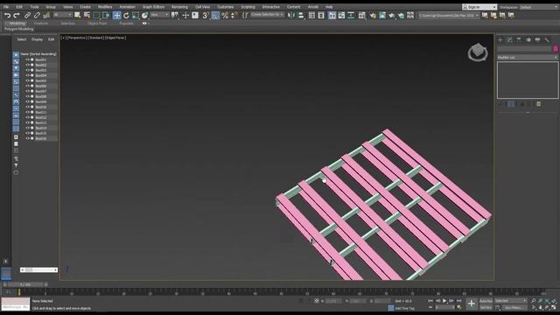Click the Align tool icon

[x=301, y=16]
